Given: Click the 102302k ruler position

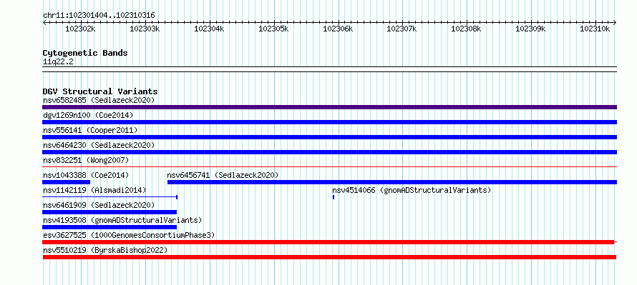Looking at the screenshot, I should point(80,29).
